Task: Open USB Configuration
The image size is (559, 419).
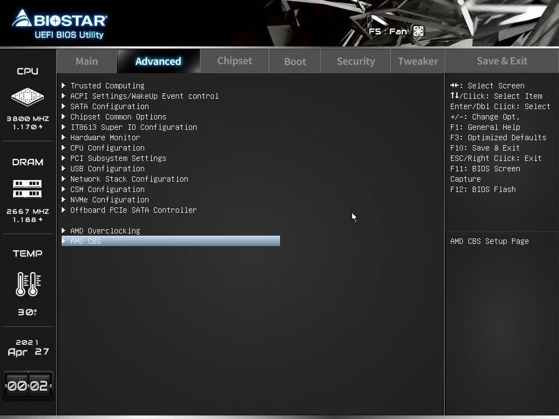Action: pos(108,169)
